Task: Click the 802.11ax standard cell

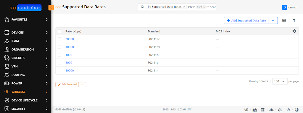Action: click(154, 47)
